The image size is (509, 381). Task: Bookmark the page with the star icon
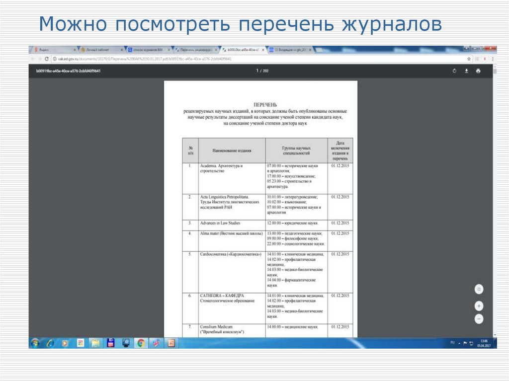coord(468,58)
